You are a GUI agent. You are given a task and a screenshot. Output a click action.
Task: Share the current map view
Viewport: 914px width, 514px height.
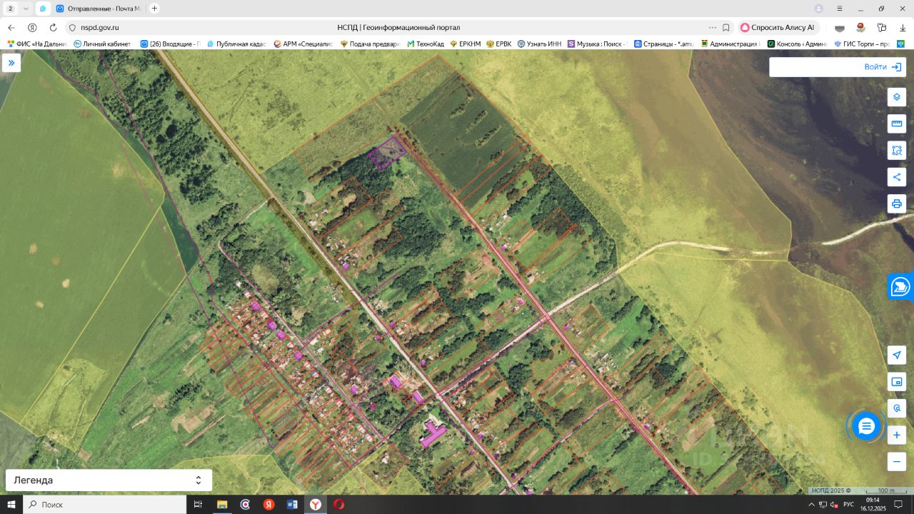(896, 176)
